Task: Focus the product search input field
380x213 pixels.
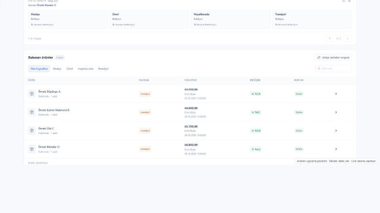Action: click(x=334, y=69)
